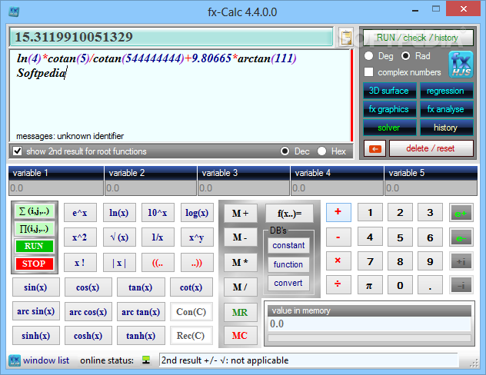This screenshot has height=375, width=486.
Task: Open the DB's constant database
Action: (288, 245)
